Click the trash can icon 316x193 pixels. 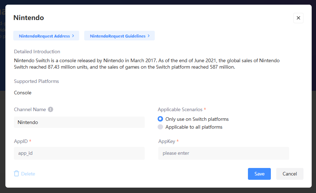coord(16,174)
